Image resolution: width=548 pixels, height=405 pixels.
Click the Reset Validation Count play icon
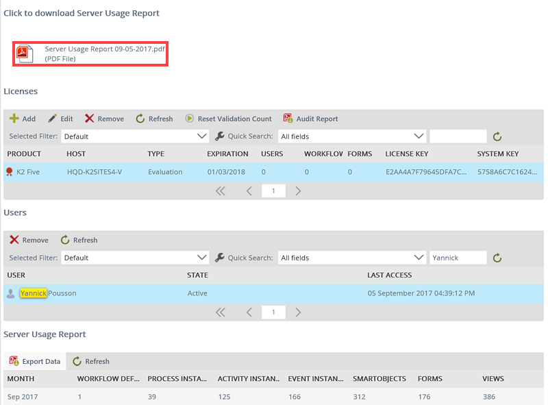(190, 119)
